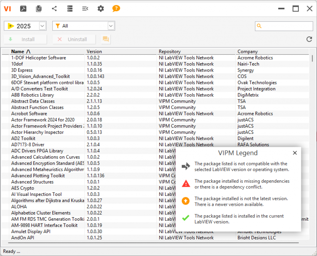This screenshot has width=317, height=256.
Task: Click the Uninstall button
Action: 74,39
